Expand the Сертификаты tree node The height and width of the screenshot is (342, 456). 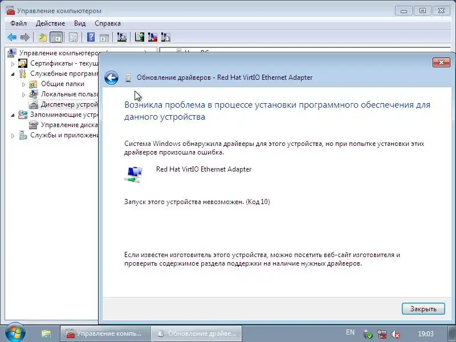click(13, 63)
